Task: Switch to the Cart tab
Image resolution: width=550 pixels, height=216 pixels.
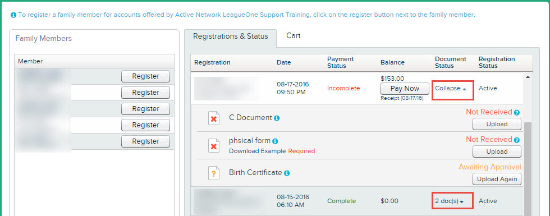Action: (x=293, y=36)
